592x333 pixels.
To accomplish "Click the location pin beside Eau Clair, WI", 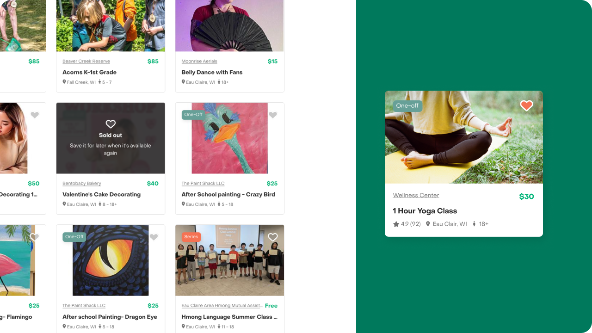I will tap(428, 224).
